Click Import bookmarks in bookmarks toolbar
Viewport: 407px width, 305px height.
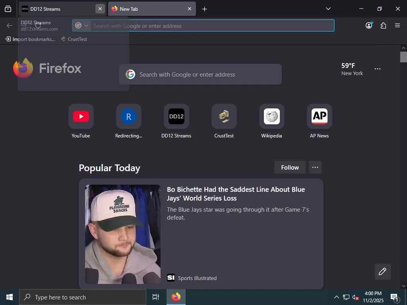pyautogui.click(x=30, y=39)
